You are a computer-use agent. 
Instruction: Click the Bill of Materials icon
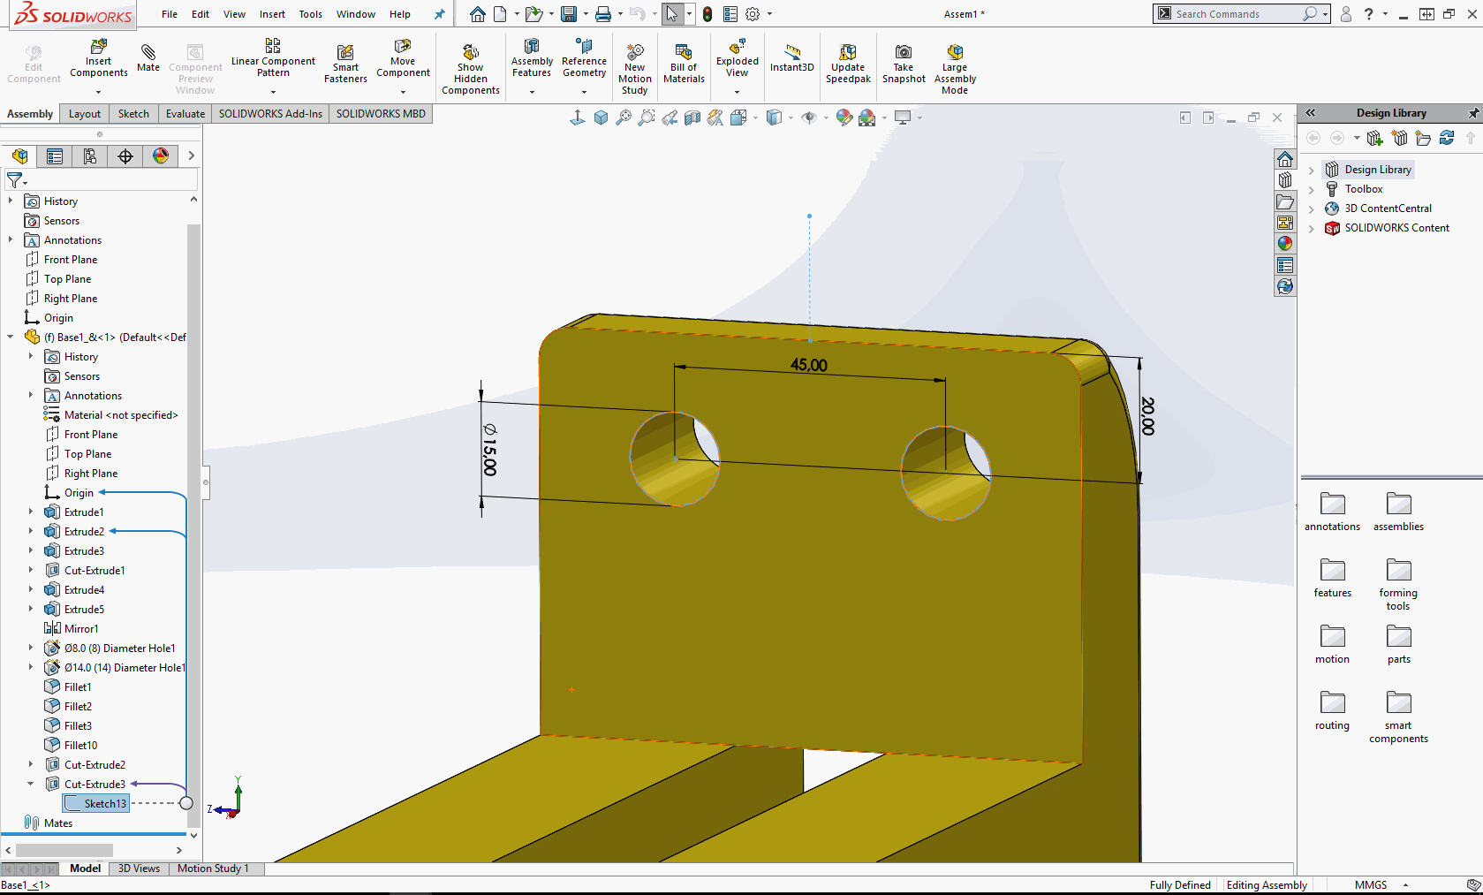pyautogui.click(x=684, y=53)
